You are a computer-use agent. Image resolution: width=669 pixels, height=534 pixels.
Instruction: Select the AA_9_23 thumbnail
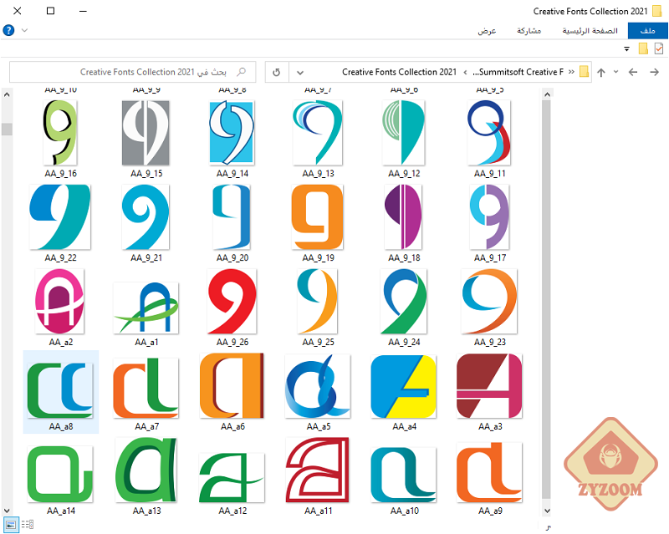coord(489,302)
